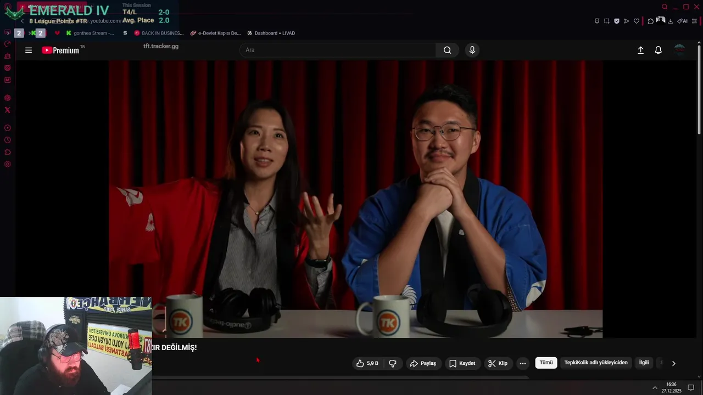Start voice search with the microphone icon
This screenshot has width=703, height=395.
click(472, 50)
